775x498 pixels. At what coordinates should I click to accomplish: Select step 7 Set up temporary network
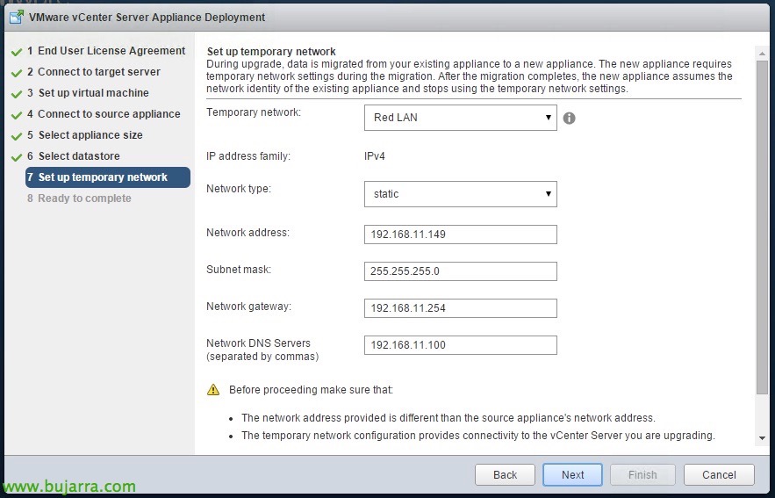point(108,177)
